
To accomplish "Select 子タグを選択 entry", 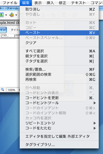I will pos(59,61).
